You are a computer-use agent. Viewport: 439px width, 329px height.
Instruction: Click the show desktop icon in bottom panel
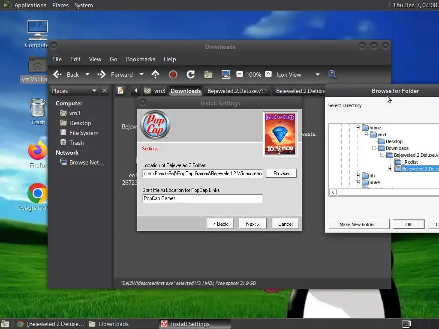(x=5, y=324)
